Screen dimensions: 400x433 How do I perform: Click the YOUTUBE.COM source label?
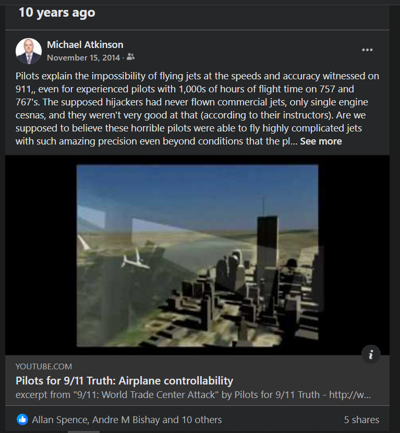pos(44,366)
